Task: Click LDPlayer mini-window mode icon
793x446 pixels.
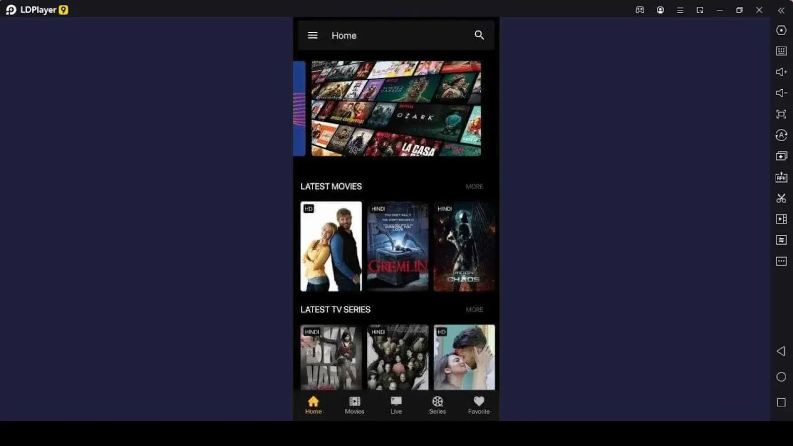Action: (700, 10)
